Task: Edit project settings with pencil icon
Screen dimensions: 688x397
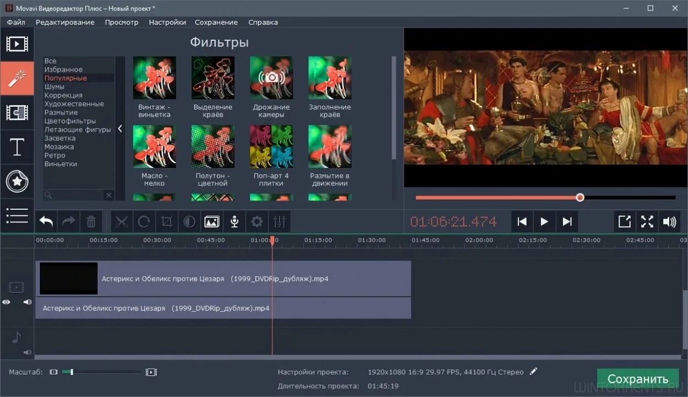Action: click(533, 372)
